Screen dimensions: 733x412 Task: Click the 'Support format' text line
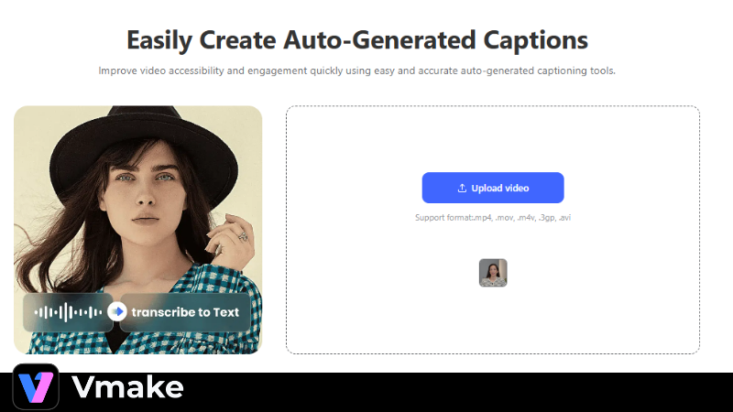(493, 218)
